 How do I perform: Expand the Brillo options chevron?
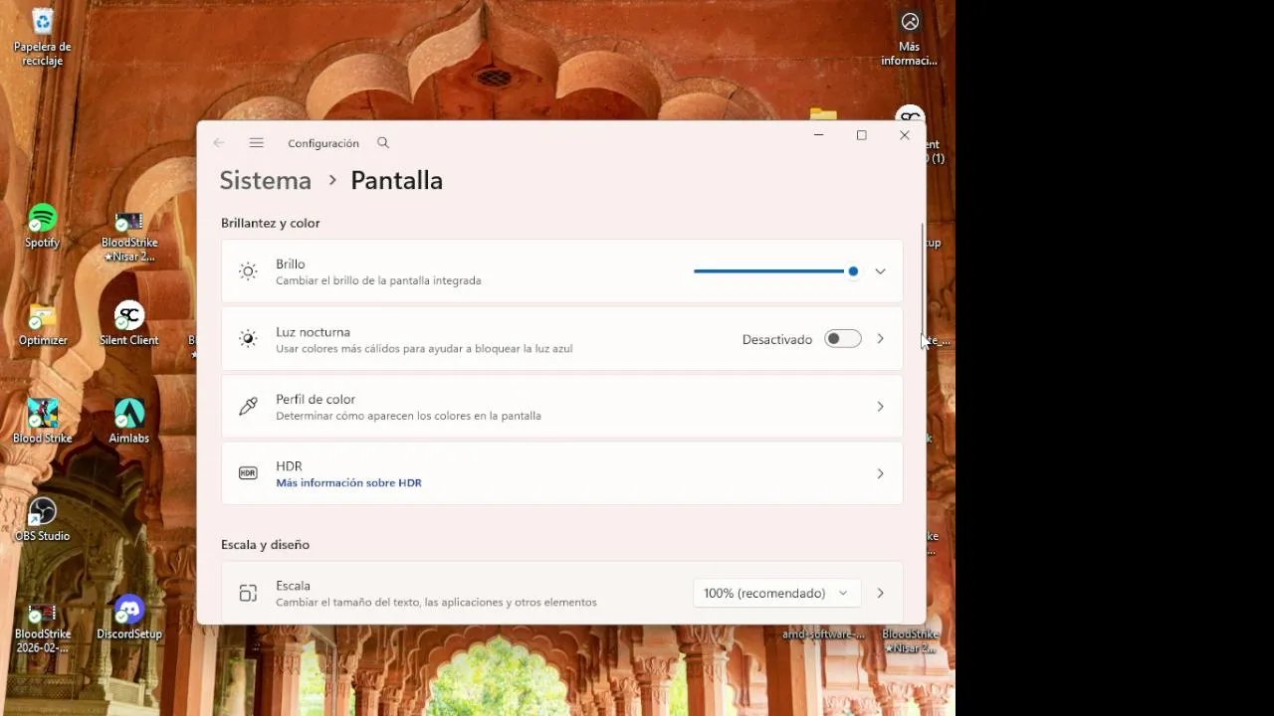click(x=880, y=271)
